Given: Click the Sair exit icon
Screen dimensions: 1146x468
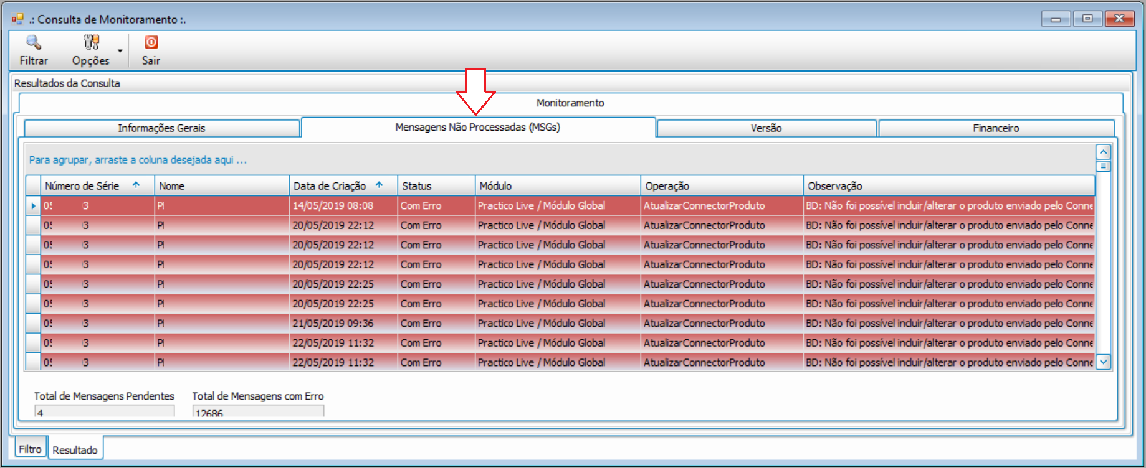Looking at the screenshot, I should pos(151,42).
